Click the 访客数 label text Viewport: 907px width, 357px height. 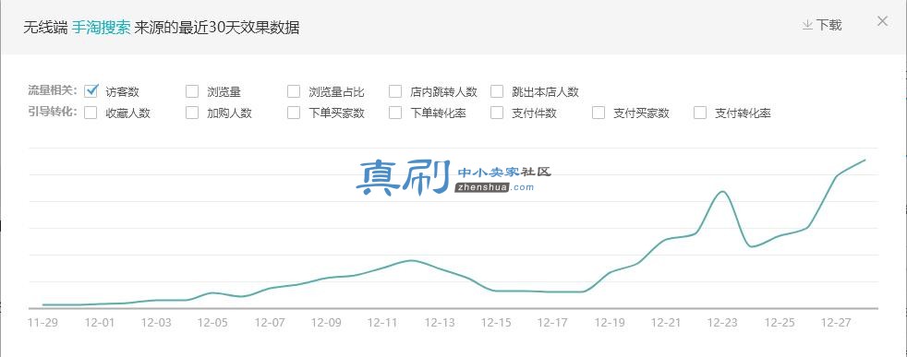(x=122, y=92)
